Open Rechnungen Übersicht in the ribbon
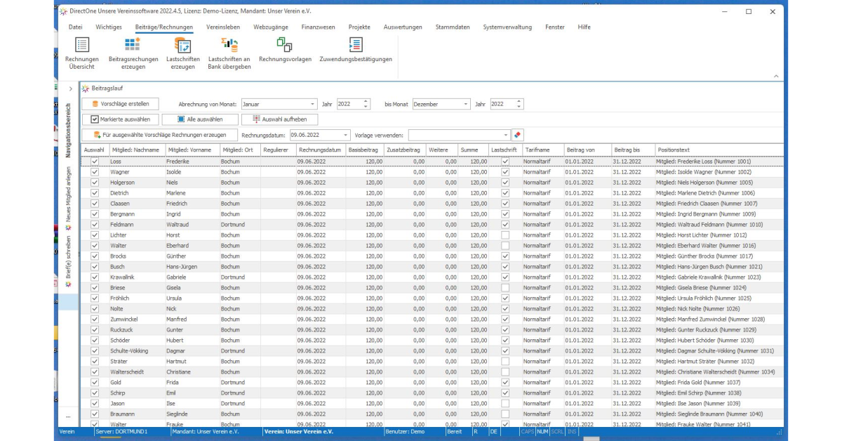Image resolution: width=842 pixels, height=441 pixels. click(x=81, y=53)
